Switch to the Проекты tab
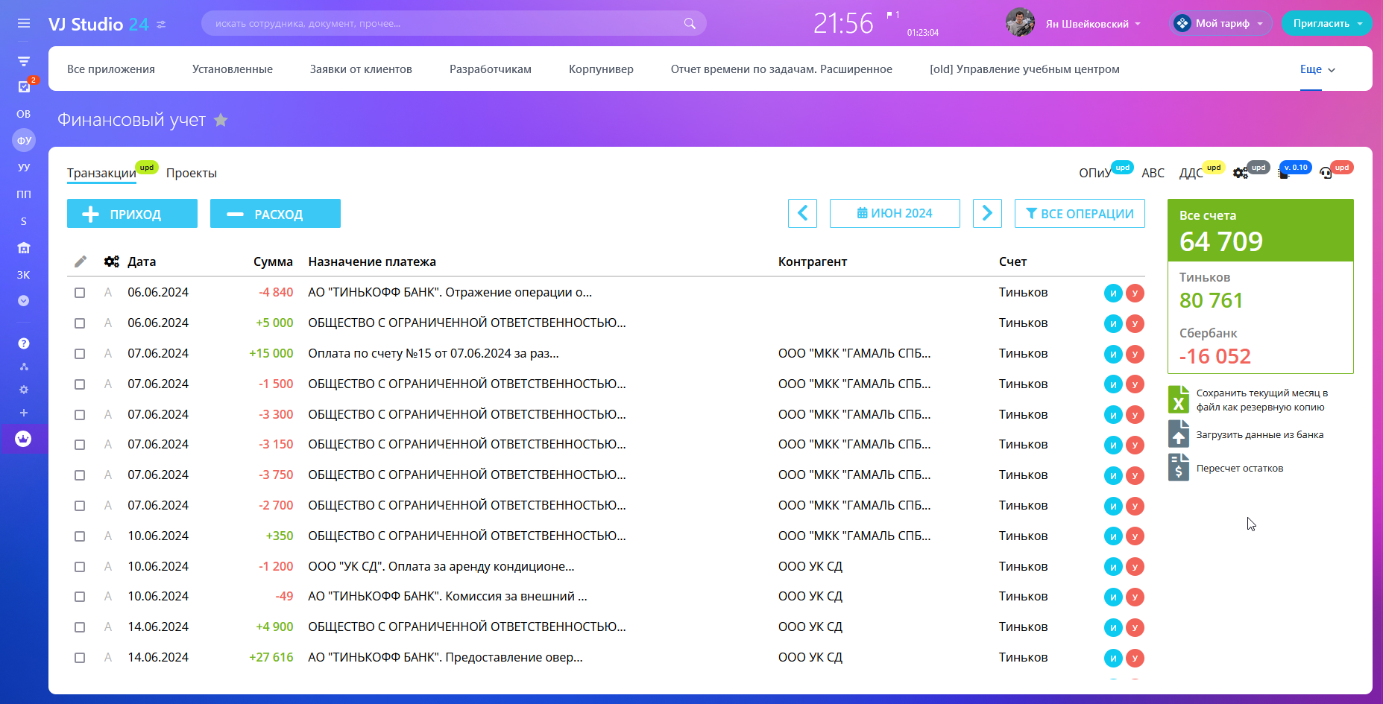This screenshot has width=1383, height=704. pos(191,173)
